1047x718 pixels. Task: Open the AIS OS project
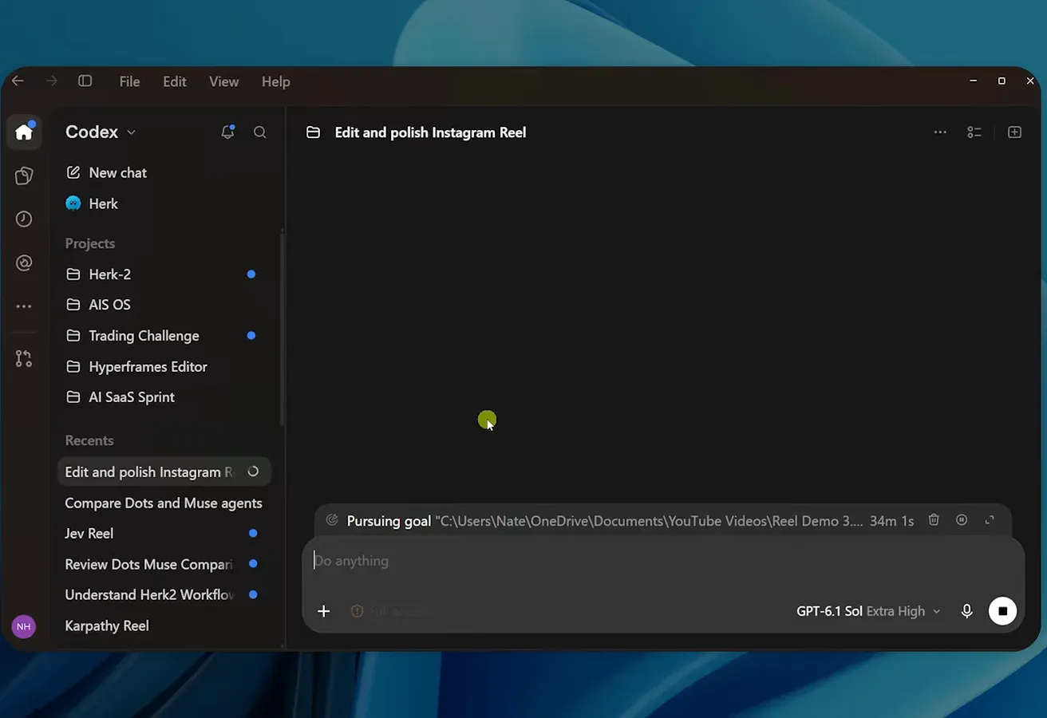(164, 305)
